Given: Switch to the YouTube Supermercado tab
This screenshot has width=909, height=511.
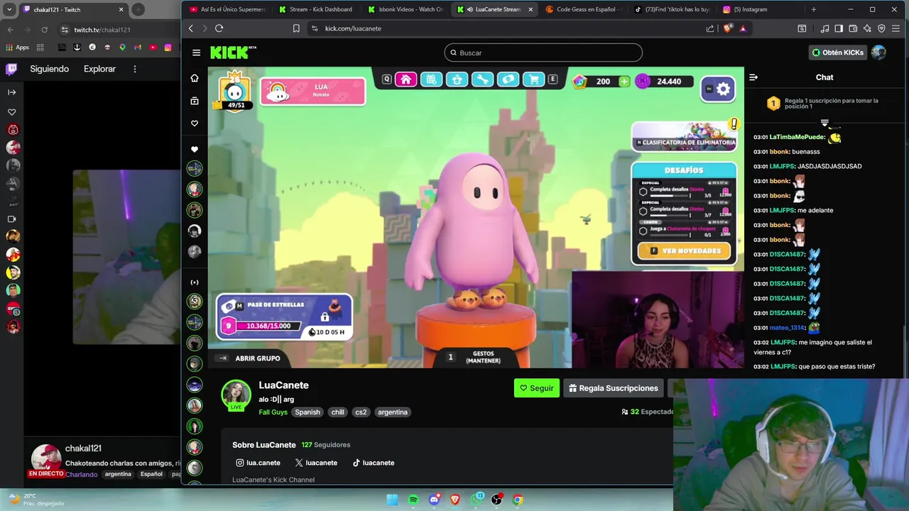Looking at the screenshot, I should [x=227, y=9].
